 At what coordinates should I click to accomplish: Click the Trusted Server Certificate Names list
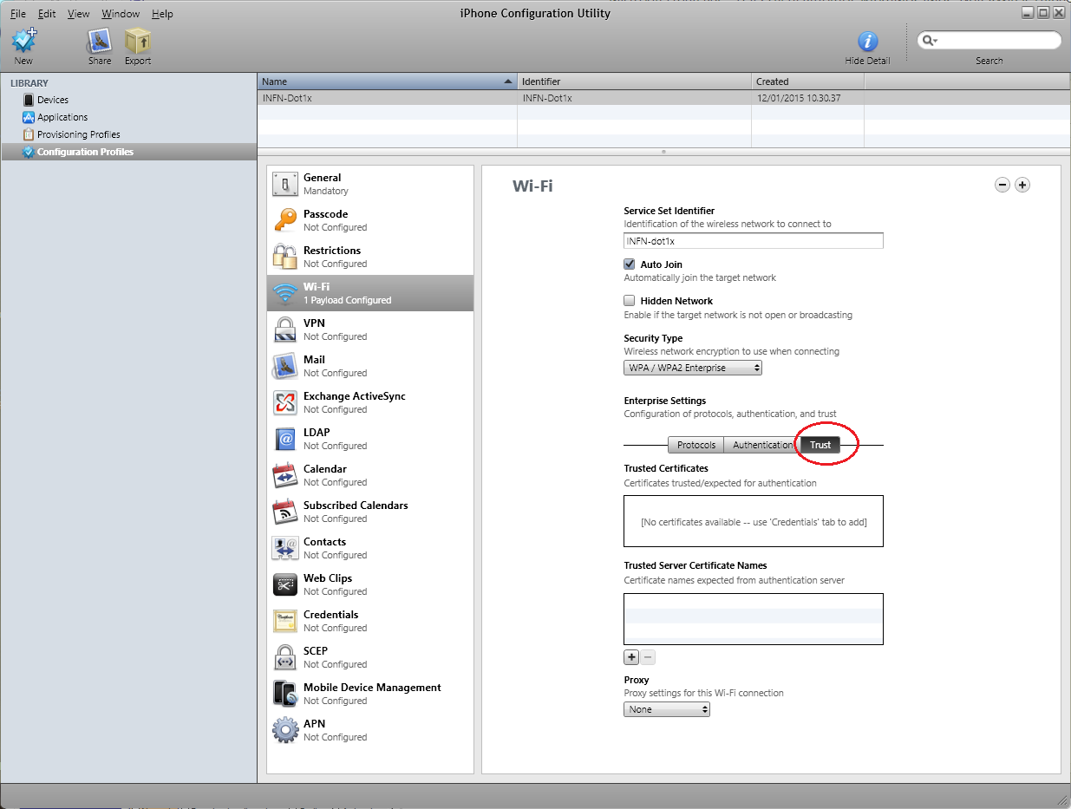754,619
